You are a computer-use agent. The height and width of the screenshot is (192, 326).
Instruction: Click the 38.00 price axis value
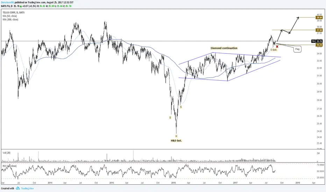(x=319, y=27)
